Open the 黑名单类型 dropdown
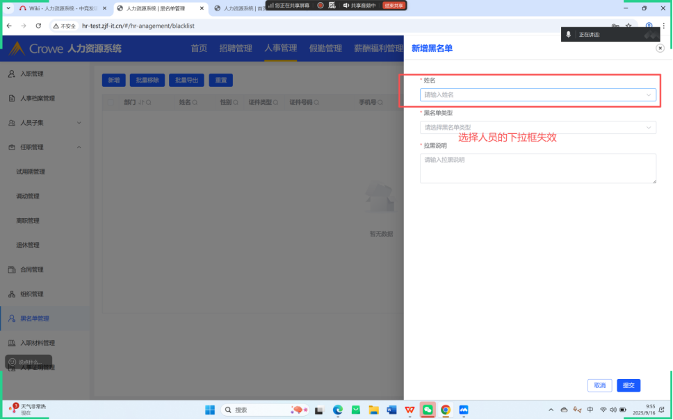 coord(538,127)
